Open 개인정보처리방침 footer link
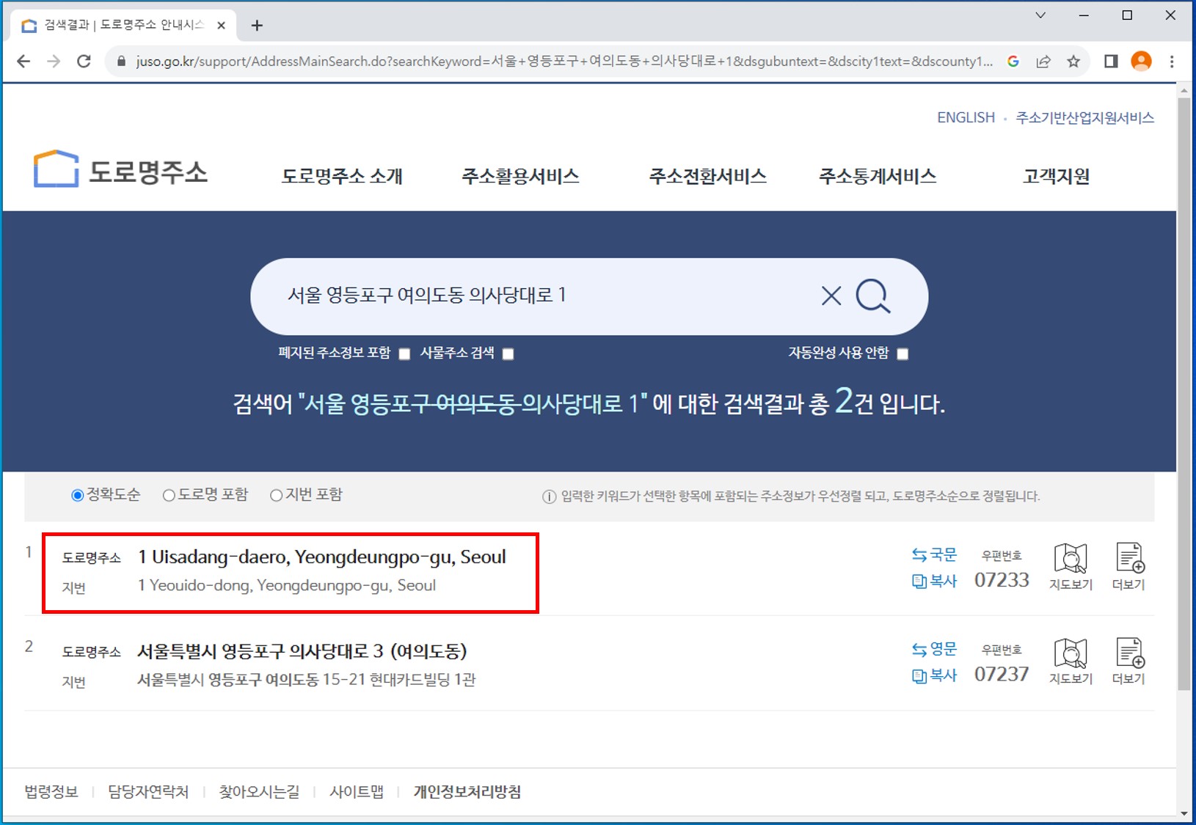Viewport: 1196px width, 825px height. tap(467, 792)
